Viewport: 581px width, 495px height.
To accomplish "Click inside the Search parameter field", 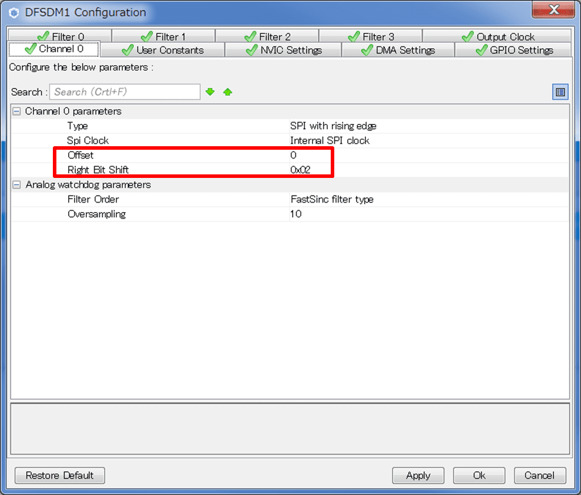I will (125, 92).
